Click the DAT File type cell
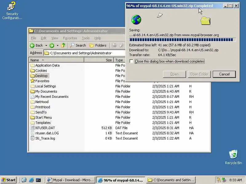Image resolution: width=246 pixels, height=184 pixels. (x=121, y=128)
